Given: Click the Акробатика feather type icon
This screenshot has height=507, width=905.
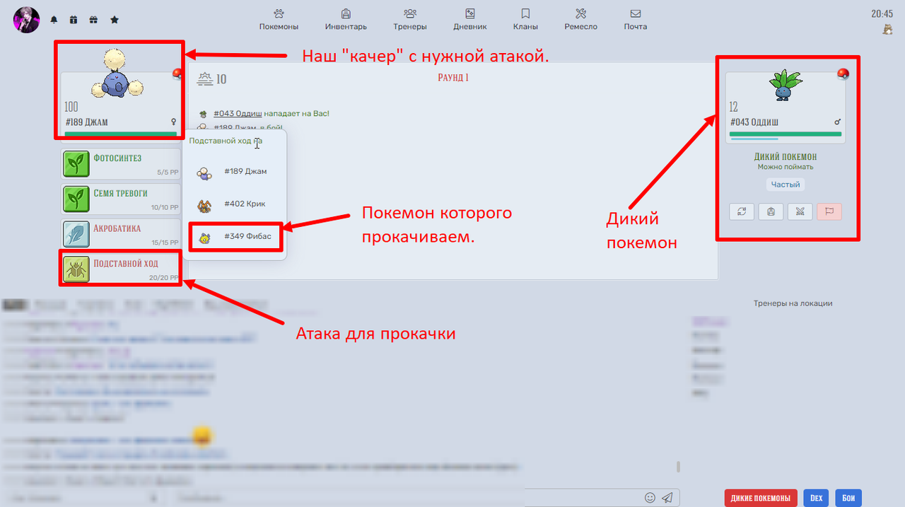Looking at the screenshot, I should (x=76, y=234).
